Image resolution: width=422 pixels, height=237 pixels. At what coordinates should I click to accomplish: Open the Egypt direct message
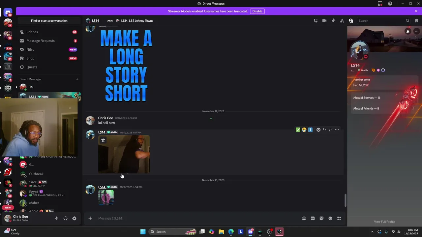pyautogui.click(x=48, y=193)
